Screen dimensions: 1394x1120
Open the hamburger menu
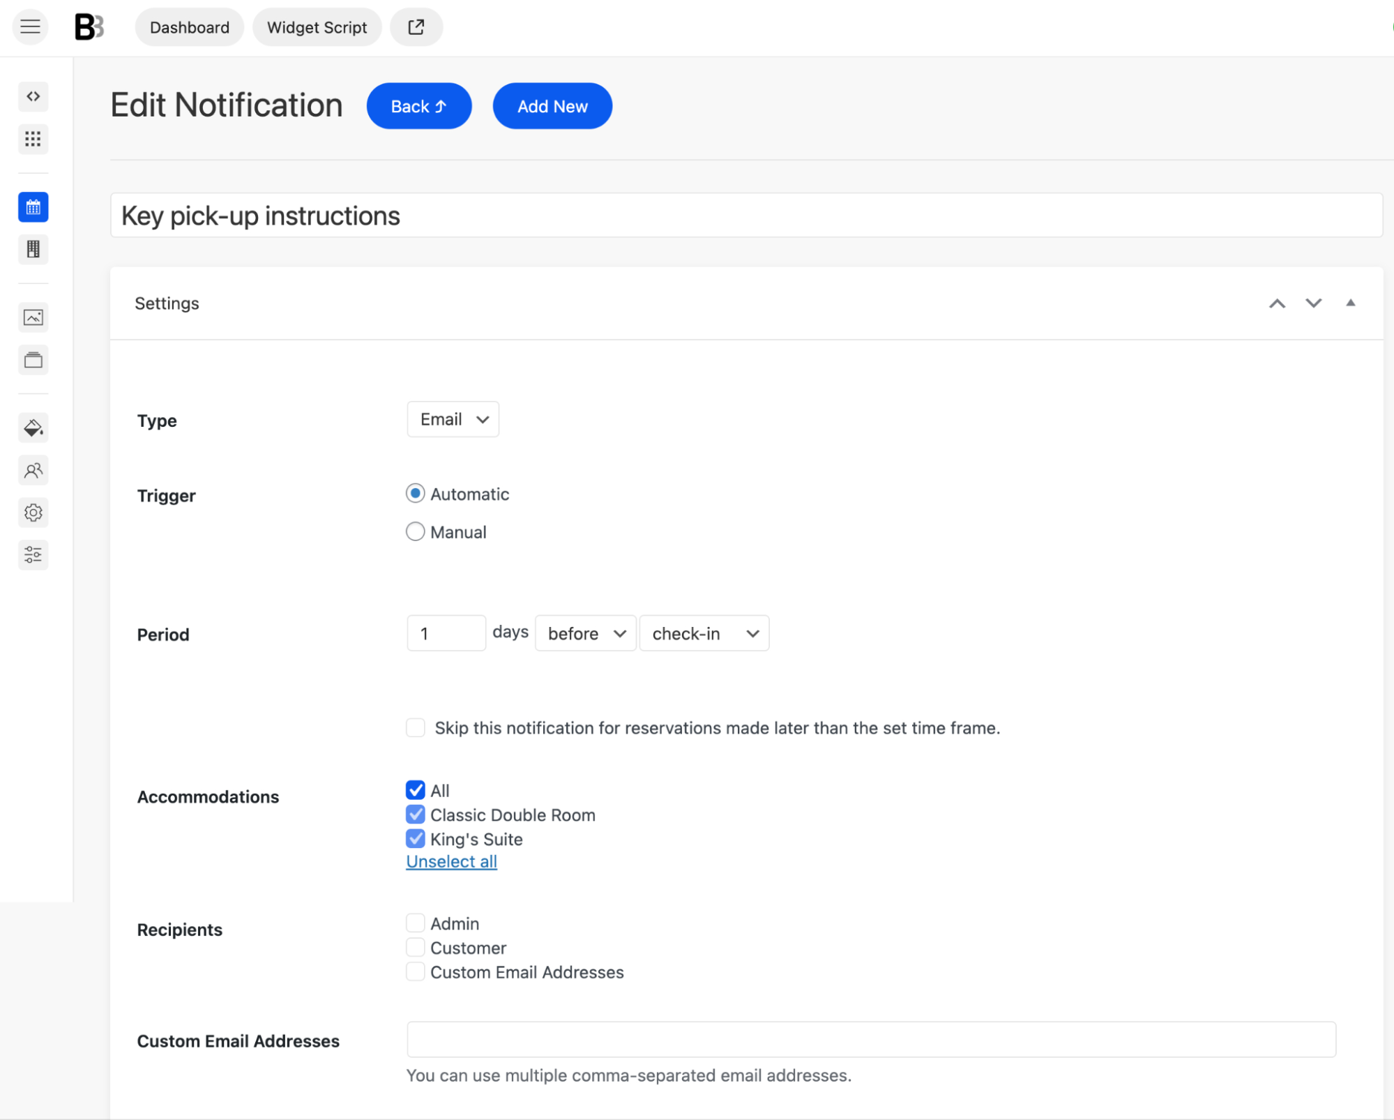tap(30, 27)
